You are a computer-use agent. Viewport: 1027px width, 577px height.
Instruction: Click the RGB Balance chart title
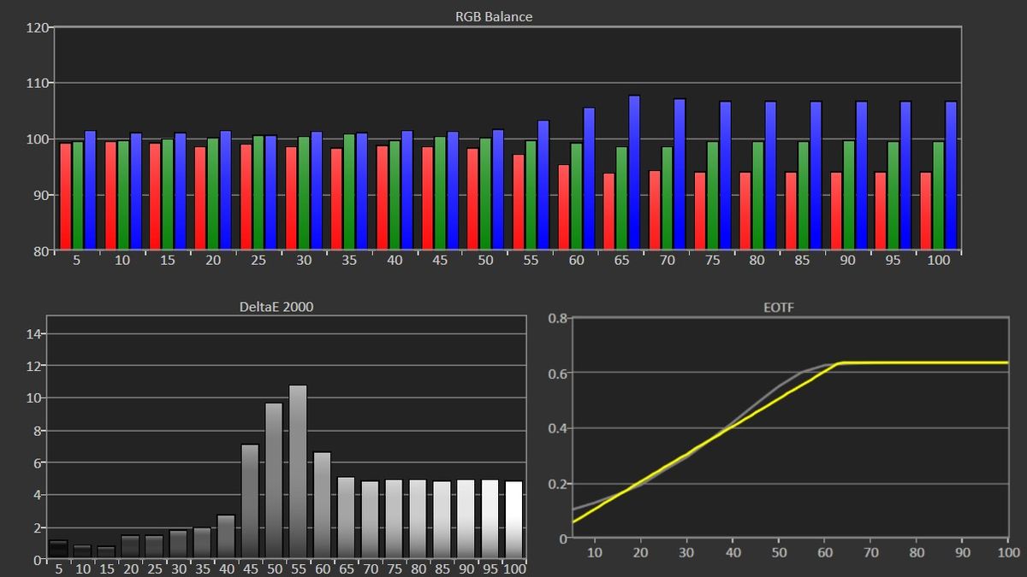point(494,16)
